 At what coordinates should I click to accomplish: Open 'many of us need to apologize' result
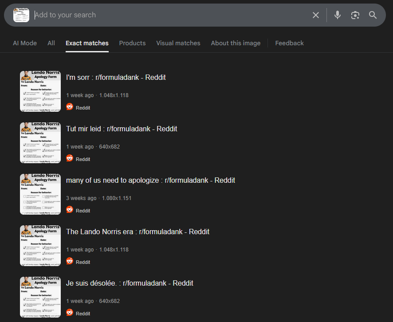click(150, 181)
